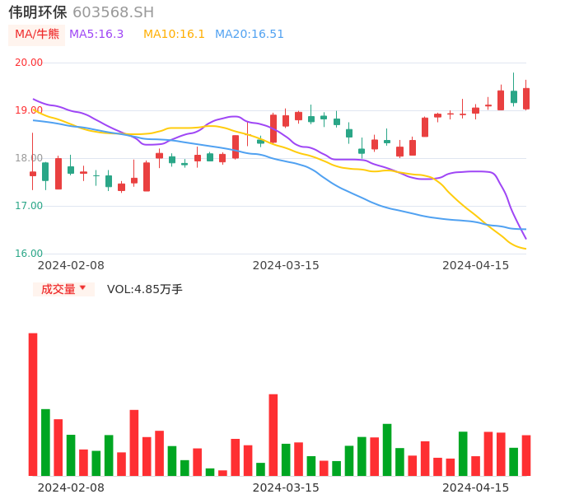Click the last red candlestick at far right
This screenshot has width=565, height=499.
(526, 99)
